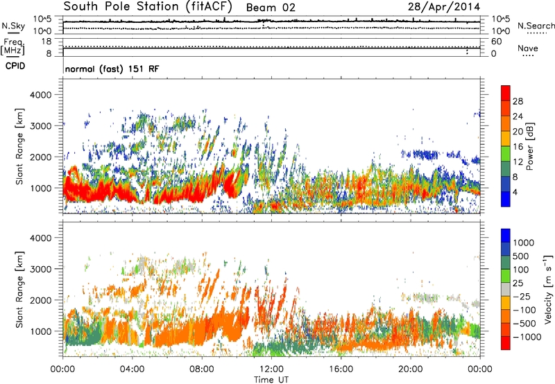Click the 'Freq. [MHz]' axis label
Image resolution: width=555 pixels, height=384 pixels.
click(x=13, y=46)
